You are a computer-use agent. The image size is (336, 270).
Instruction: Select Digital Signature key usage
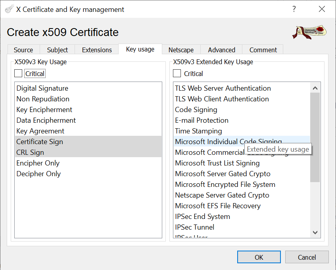tap(42, 88)
